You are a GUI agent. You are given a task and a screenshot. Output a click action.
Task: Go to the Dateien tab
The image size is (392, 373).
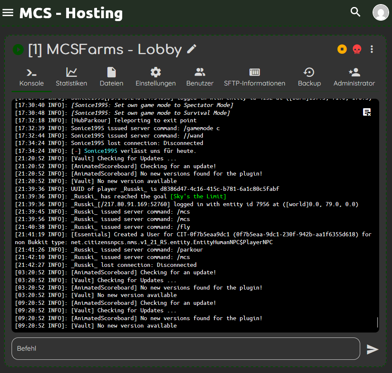point(112,77)
